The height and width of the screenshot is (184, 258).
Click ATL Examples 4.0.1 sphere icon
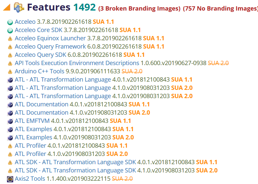10,129
